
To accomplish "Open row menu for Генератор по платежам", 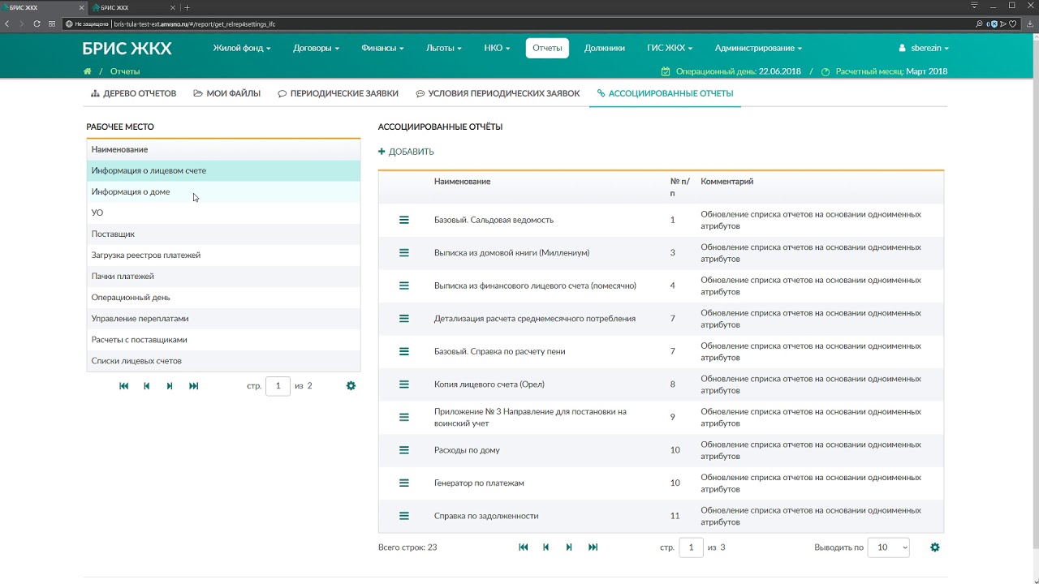I will [x=404, y=483].
